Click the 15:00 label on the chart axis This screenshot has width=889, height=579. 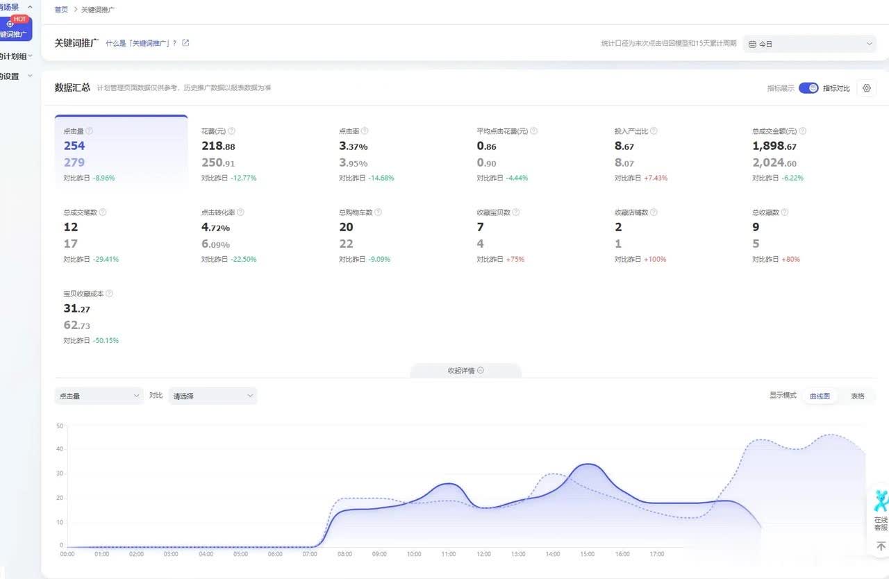pos(588,554)
